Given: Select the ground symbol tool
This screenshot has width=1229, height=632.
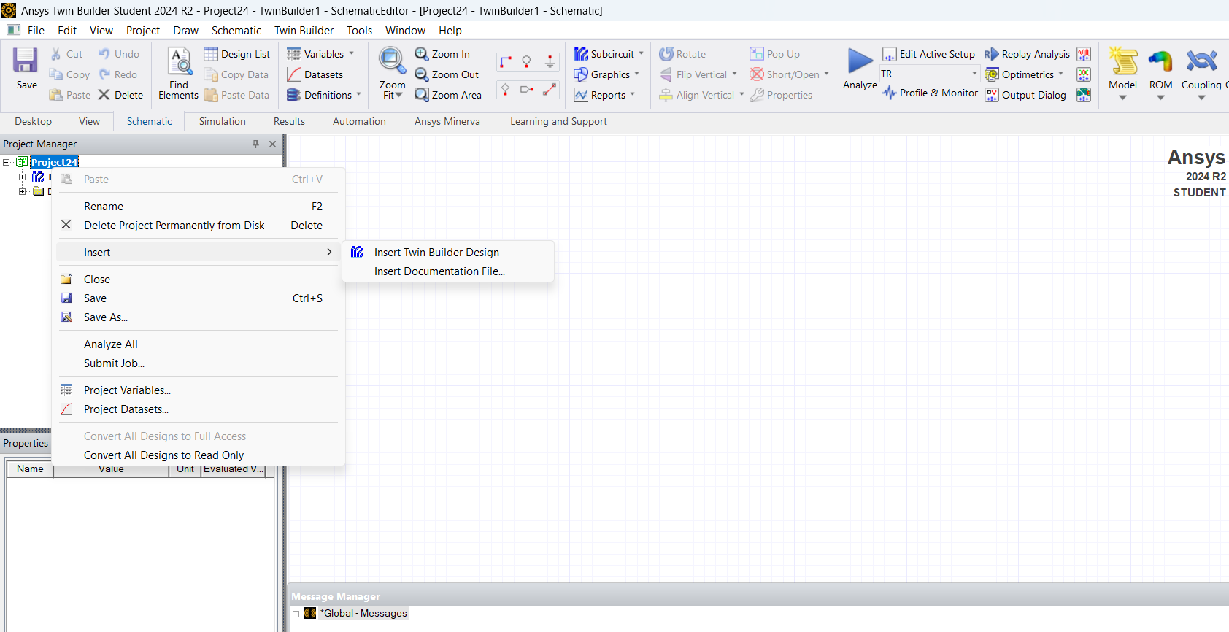Looking at the screenshot, I should (x=550, y=61).
